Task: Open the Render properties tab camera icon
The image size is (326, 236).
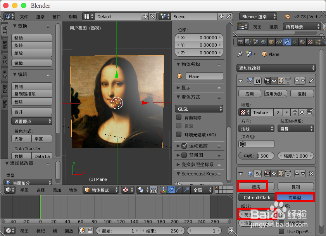Action: pos(241,42)
